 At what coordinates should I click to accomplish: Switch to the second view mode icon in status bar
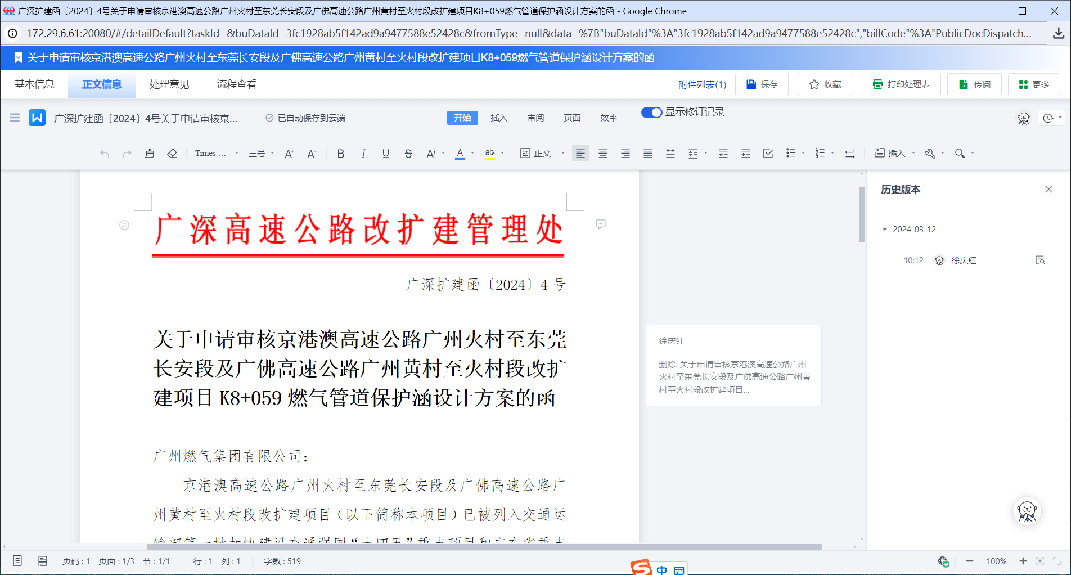[43, 561]
